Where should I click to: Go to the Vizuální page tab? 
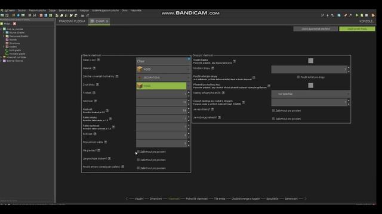pyautogui.click(x=139, y=199)
